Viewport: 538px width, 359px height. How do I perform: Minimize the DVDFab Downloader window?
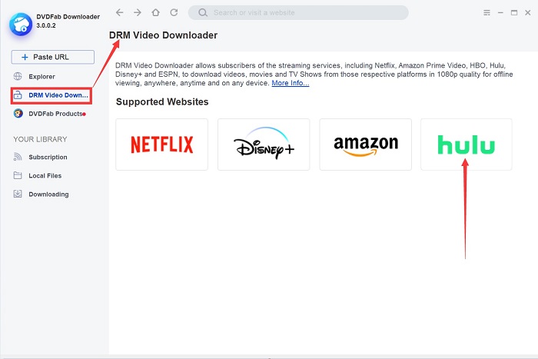click(x=500, y=13)
